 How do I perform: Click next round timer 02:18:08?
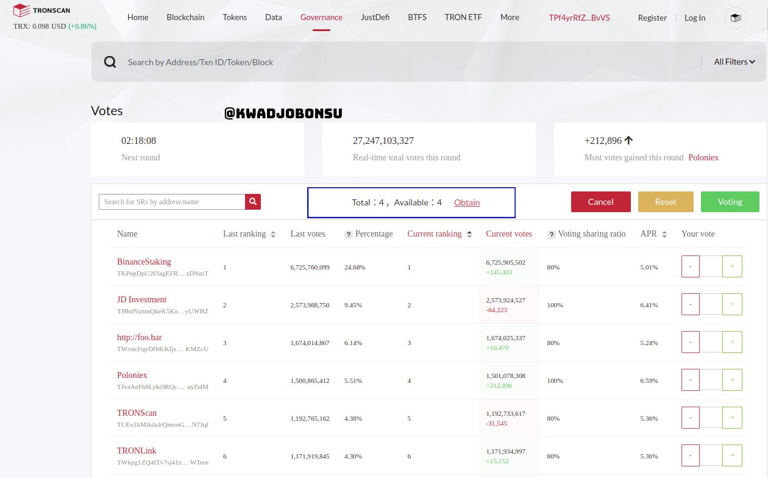138,141
